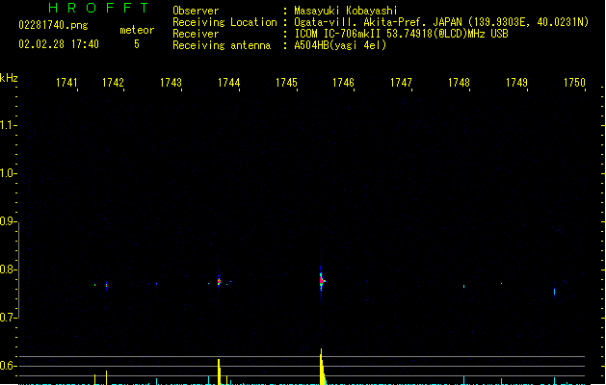Click the strongest meteor echo before 1746
The width and height of the screenshot is (606, 385).
click(322, 280)
